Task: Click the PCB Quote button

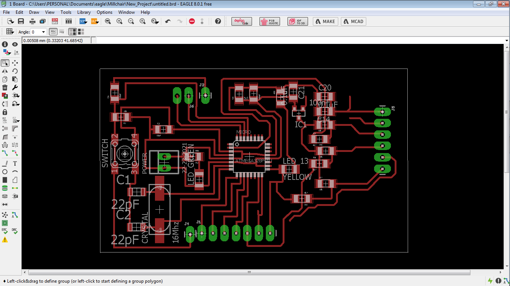Action: [x=270, y=22]
